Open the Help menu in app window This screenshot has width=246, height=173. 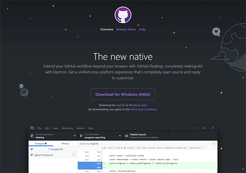click(x=90, y=128)
